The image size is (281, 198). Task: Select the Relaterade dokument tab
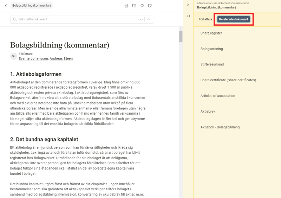tap(234, 19)
